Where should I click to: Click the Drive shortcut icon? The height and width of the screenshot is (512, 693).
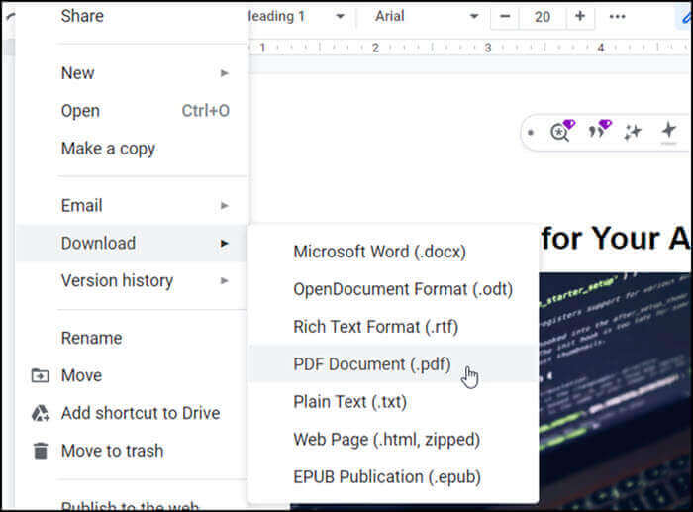point(41,413)
